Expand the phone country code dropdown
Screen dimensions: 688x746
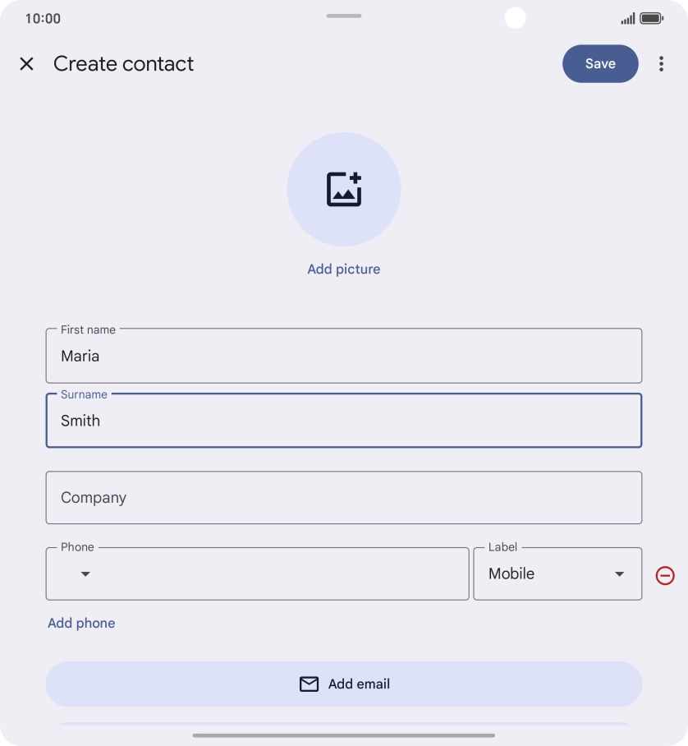pyautogui.click(x=85, y=574)
